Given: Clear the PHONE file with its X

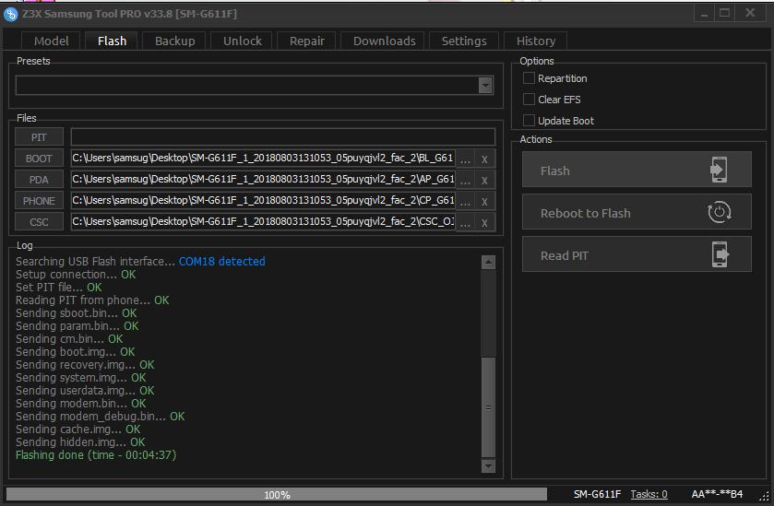Looking at the screenshot, I should [x=484, y=201].
